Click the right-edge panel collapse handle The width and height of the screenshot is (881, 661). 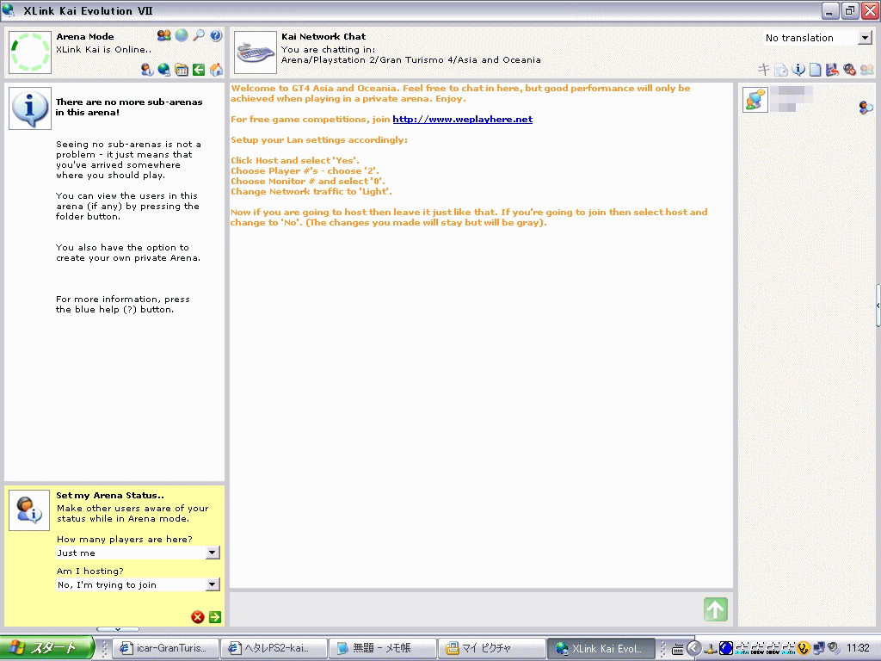(x=878, y=306)
